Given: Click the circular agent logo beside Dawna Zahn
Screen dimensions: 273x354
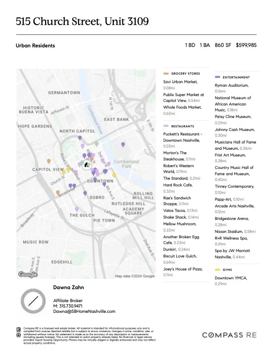Looking at the screenshot, I should point(32,301).
